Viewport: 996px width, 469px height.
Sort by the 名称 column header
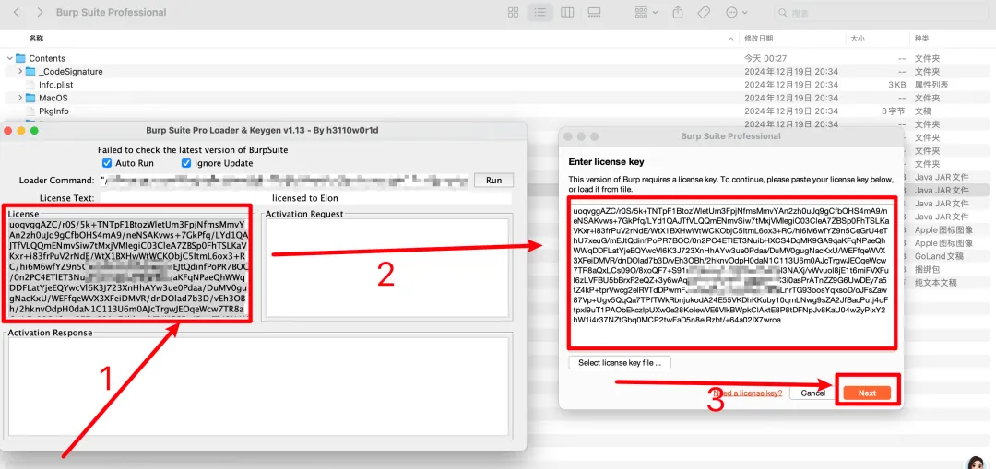(x=36, y=39)
